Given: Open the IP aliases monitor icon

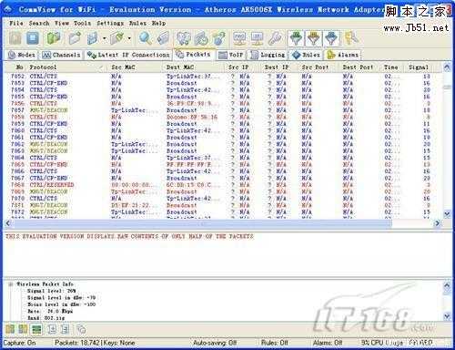Looking at the screenshot, I should click(258, 38).
